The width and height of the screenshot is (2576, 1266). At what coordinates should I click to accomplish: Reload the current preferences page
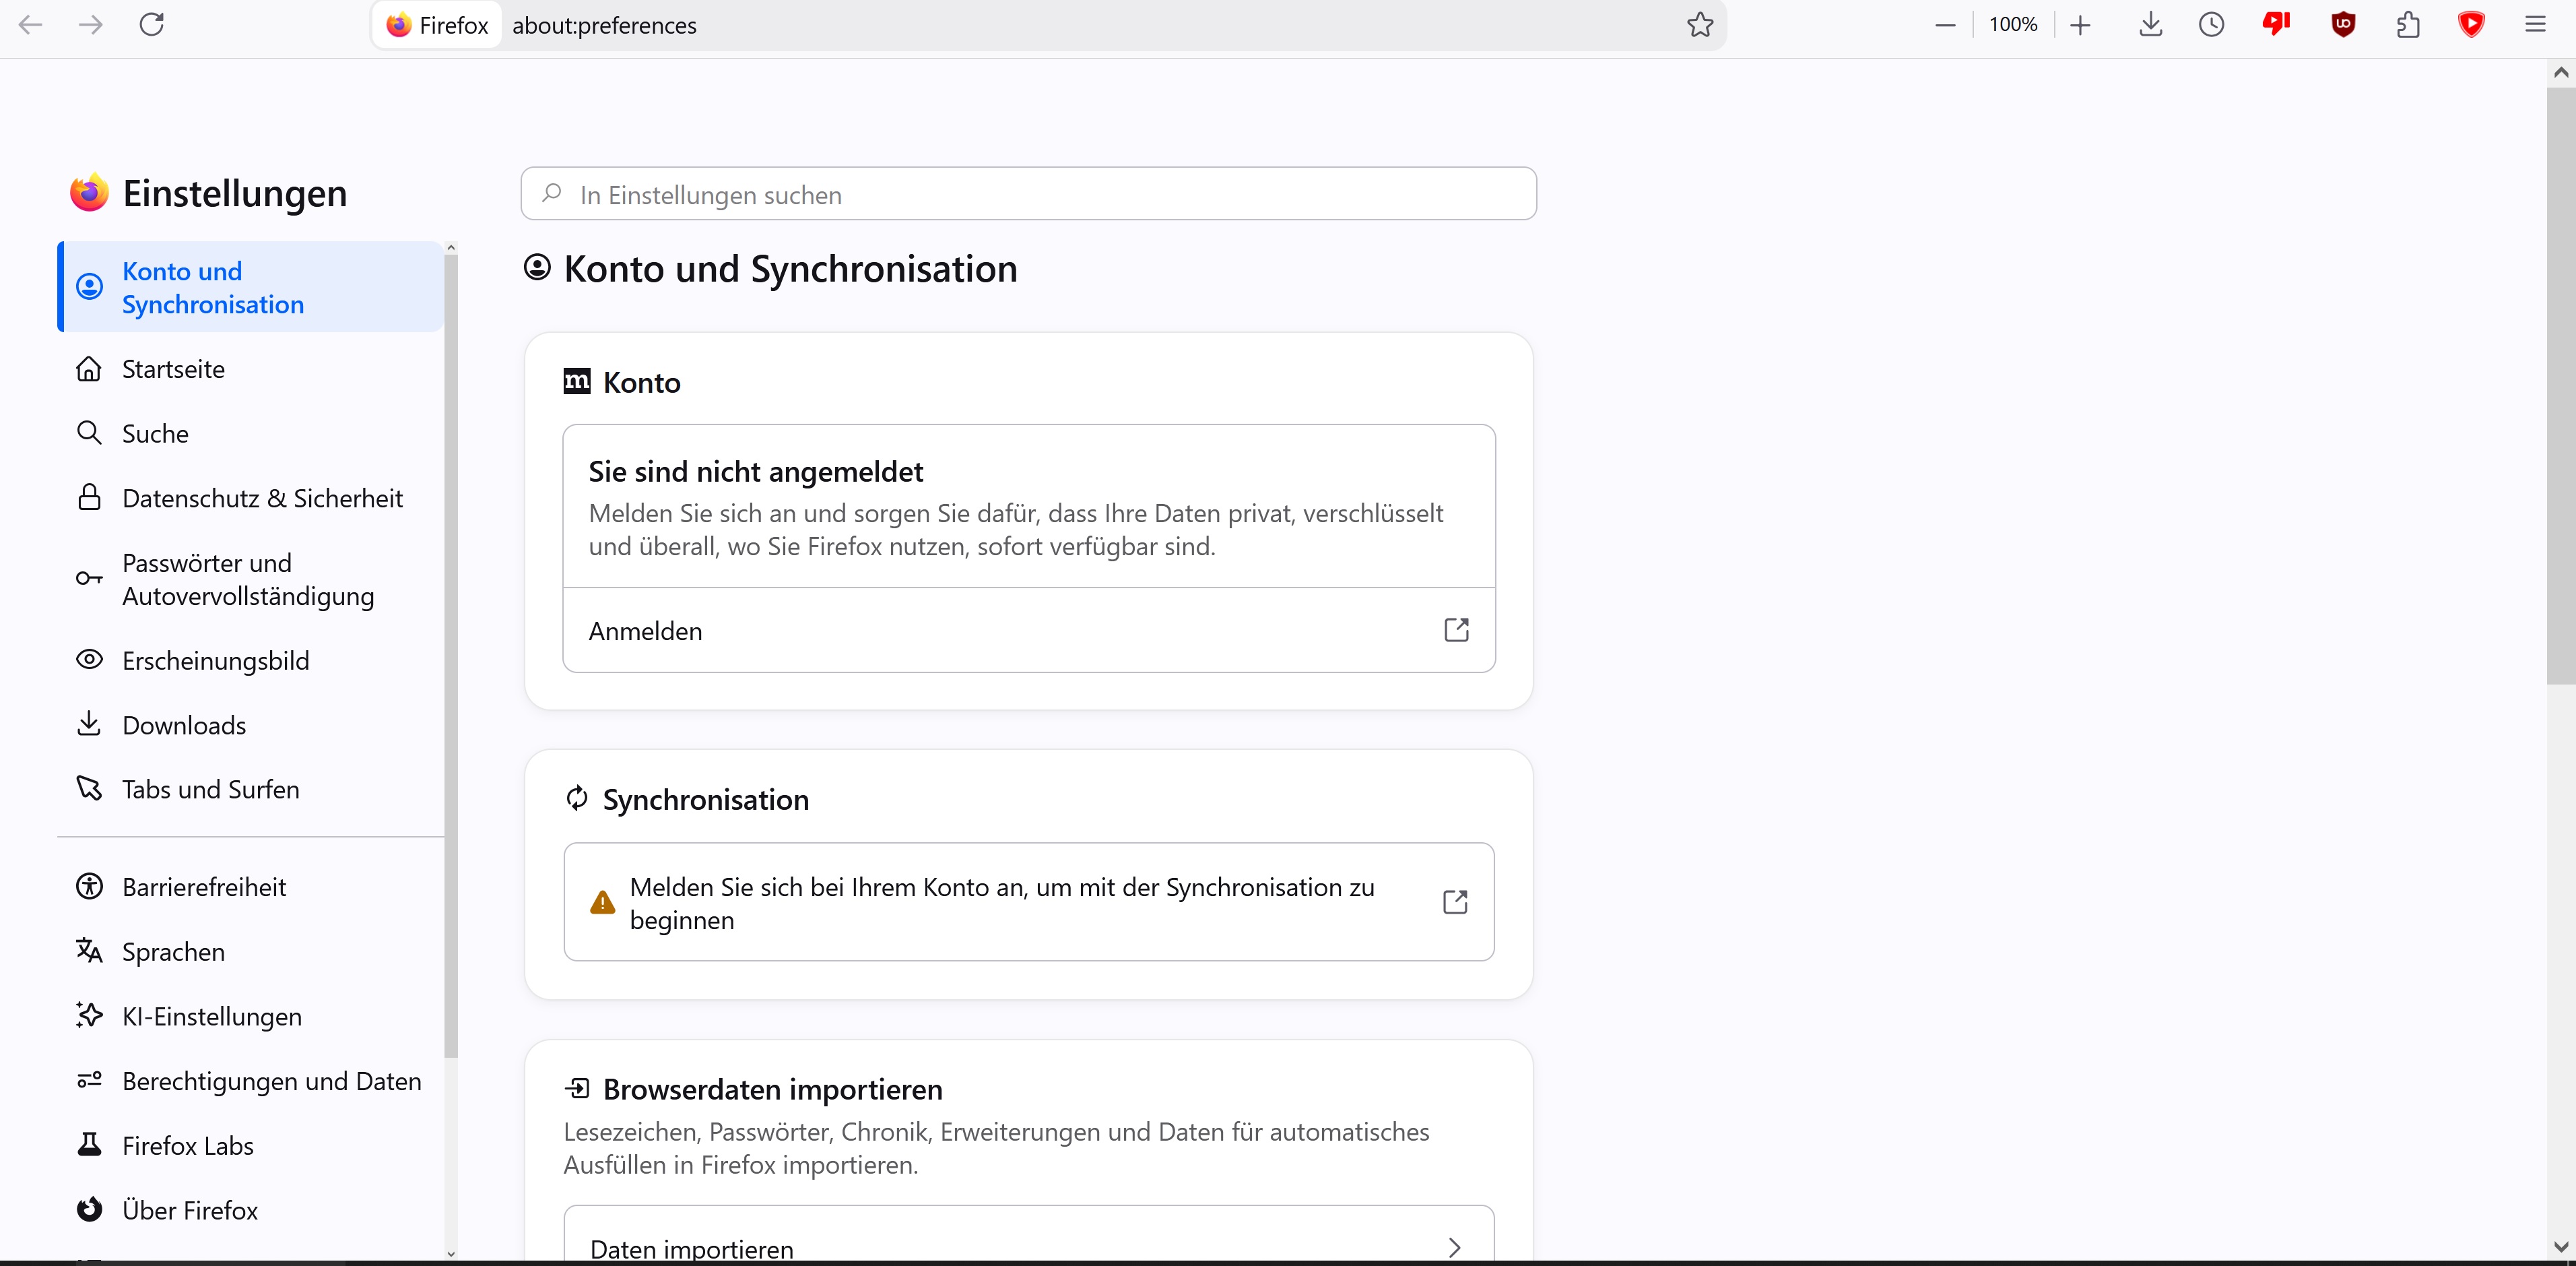152,25
